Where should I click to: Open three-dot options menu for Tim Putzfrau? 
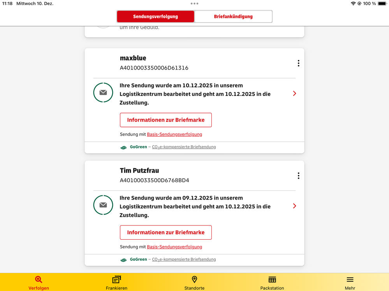298,176
